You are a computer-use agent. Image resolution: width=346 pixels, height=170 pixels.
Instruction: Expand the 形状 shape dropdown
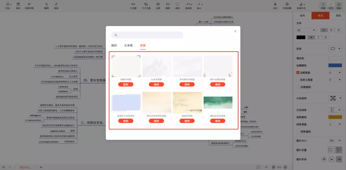coord(335,49)
